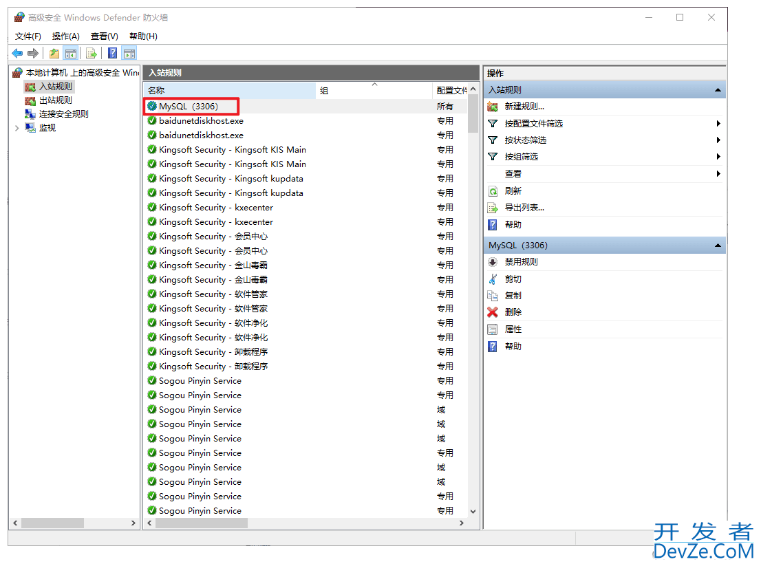Screen dimensions: 761x566
Task: Open the 查看(V) menu
Action: click(x=105, y=36)
